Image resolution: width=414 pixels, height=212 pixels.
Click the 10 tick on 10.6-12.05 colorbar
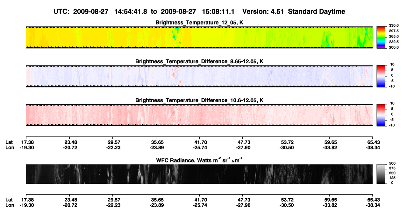pyautogui.click(x=393, y=104)
